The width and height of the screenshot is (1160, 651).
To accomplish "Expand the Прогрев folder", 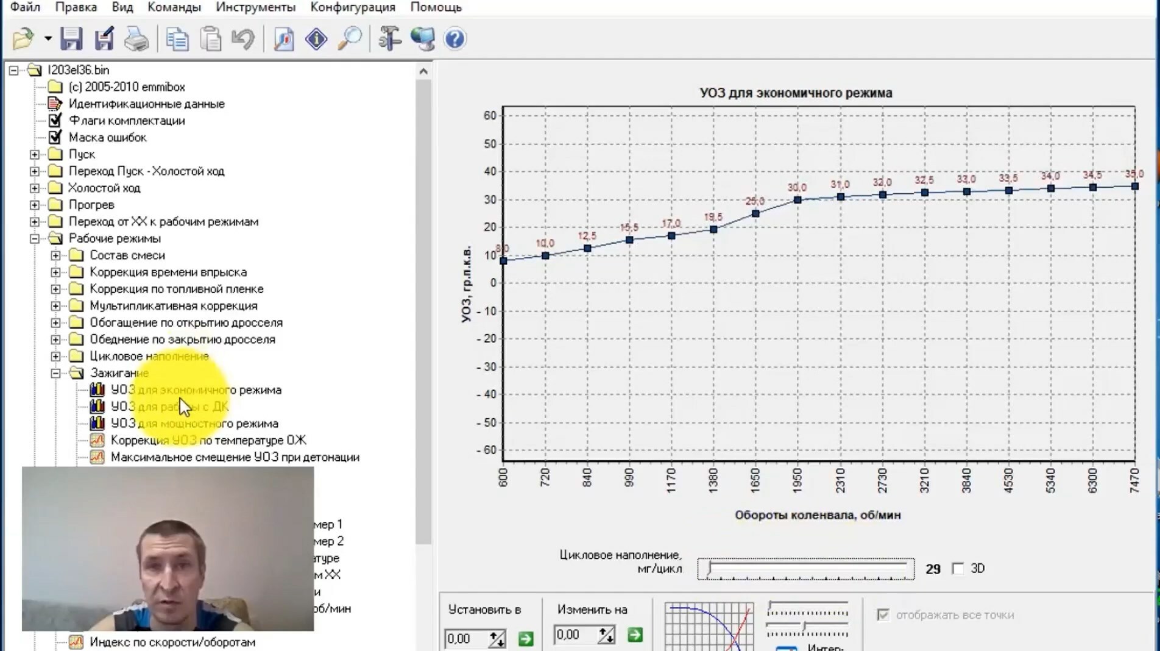I will pyautogui.click(x=35, y=205).
